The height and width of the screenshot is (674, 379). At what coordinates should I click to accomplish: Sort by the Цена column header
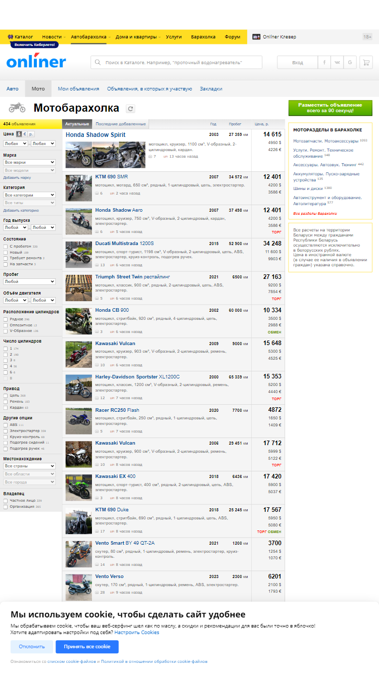(x=261, y=124)
